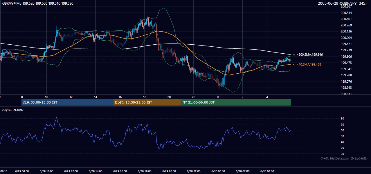371x174 pixels.
Task: Click the RSI axis level 50
Action: click(x=342, y=136)
